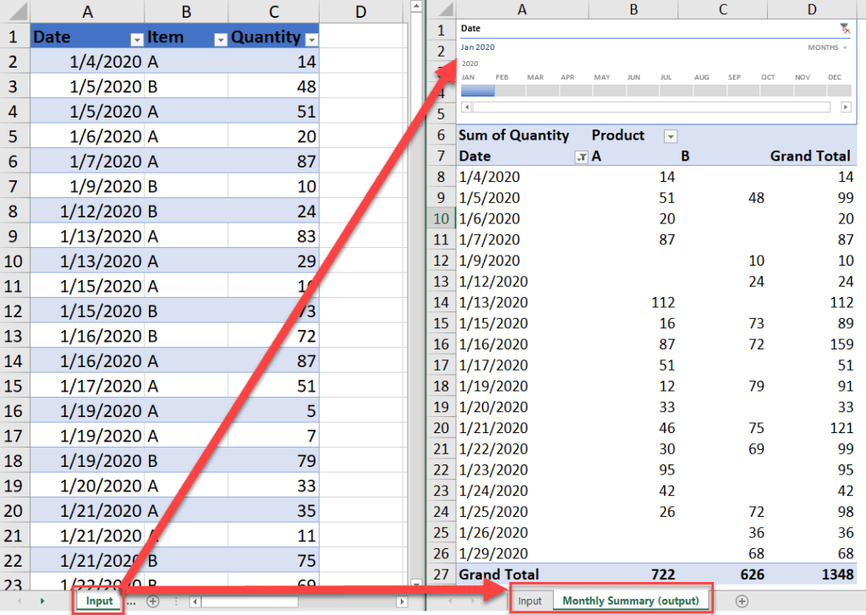The image size is (866, 615).
Task: Add new sheet in left window
Action: point(152,601)
